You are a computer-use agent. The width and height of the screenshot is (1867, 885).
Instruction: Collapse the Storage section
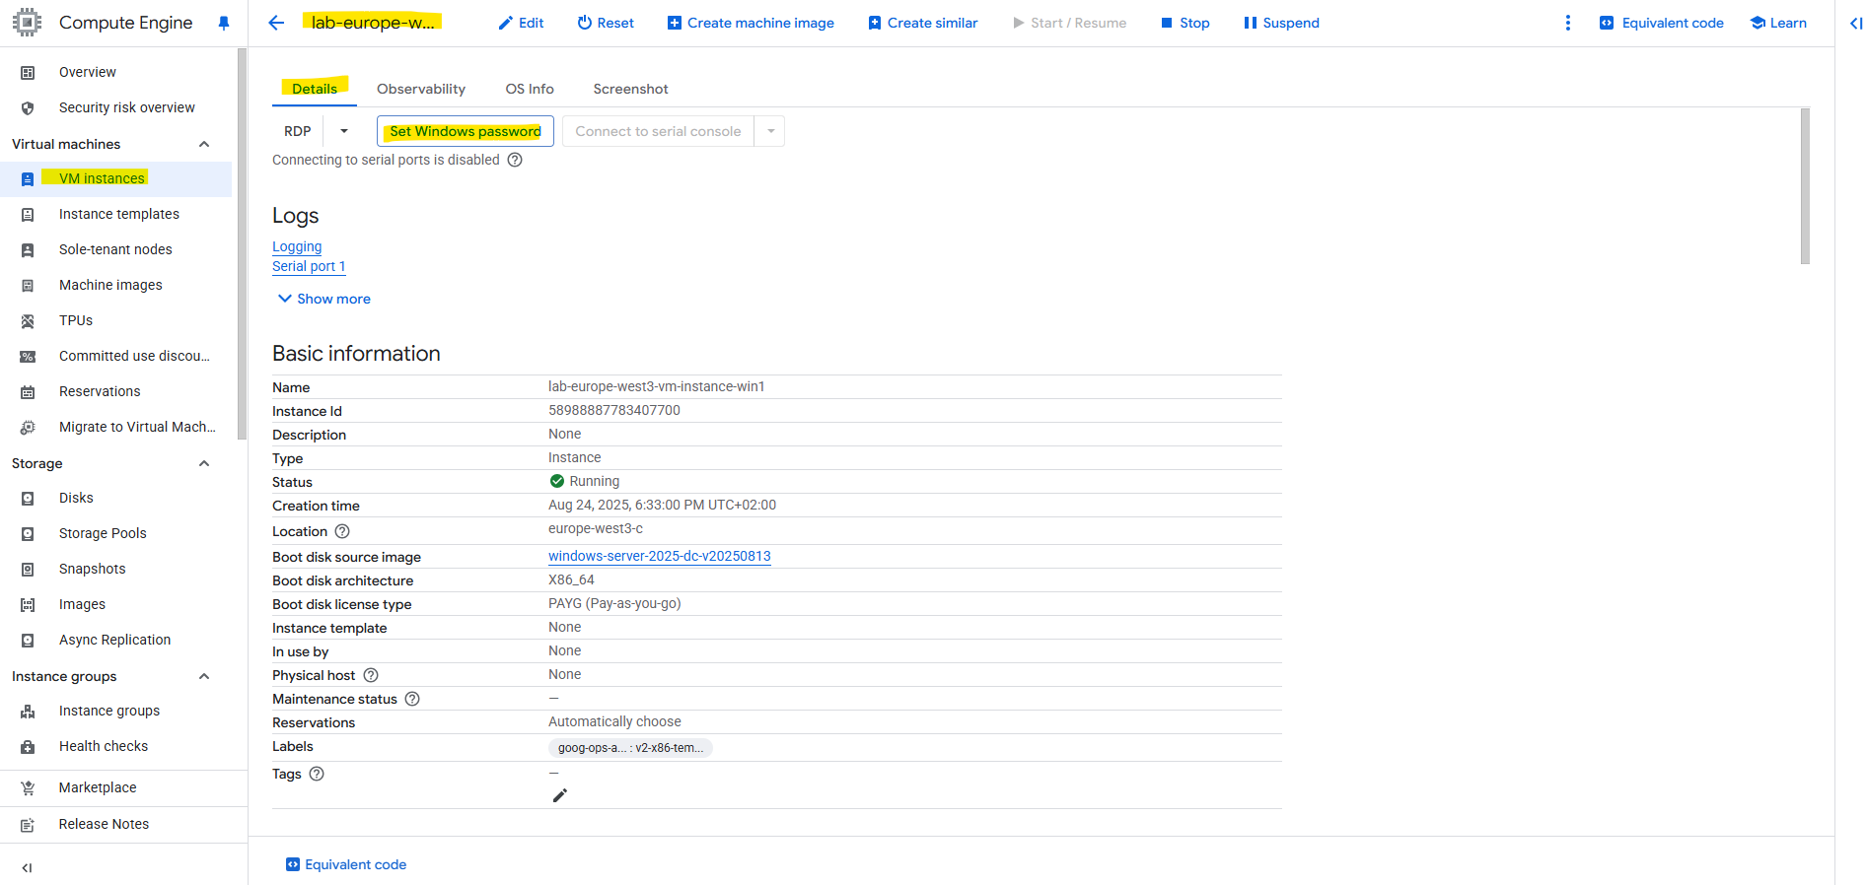click(204, 463)
